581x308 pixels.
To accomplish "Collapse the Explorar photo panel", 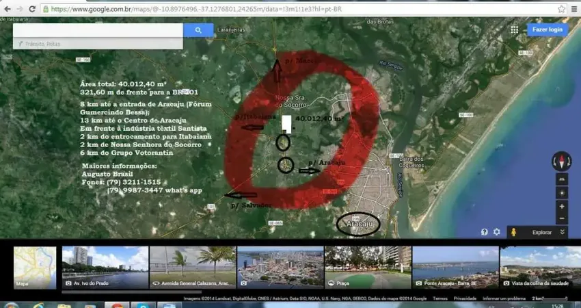I will [562, 232].
